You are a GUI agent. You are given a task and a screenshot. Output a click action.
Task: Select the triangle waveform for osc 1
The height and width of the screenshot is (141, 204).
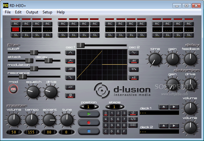[70, 53]
